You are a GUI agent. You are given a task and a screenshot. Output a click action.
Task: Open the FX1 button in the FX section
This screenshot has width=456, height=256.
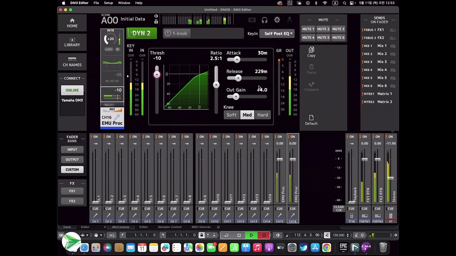click(72, 191)
